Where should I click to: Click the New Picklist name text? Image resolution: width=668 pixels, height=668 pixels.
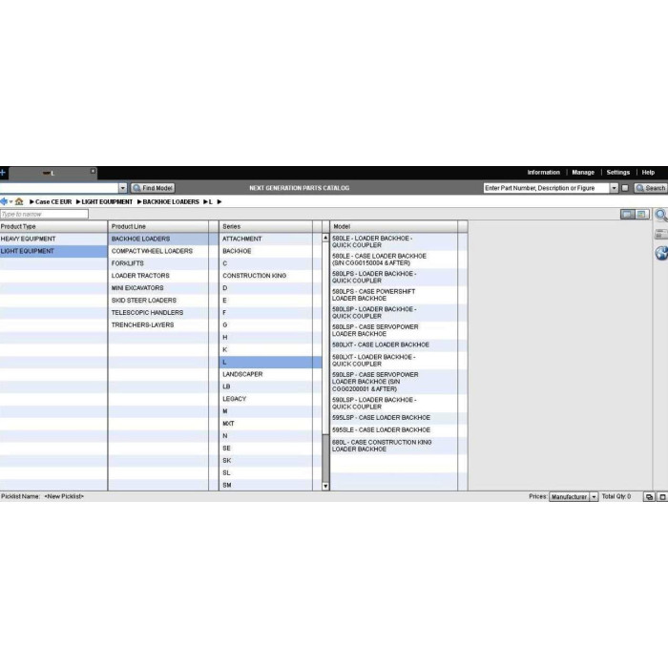tap(64, 497)
